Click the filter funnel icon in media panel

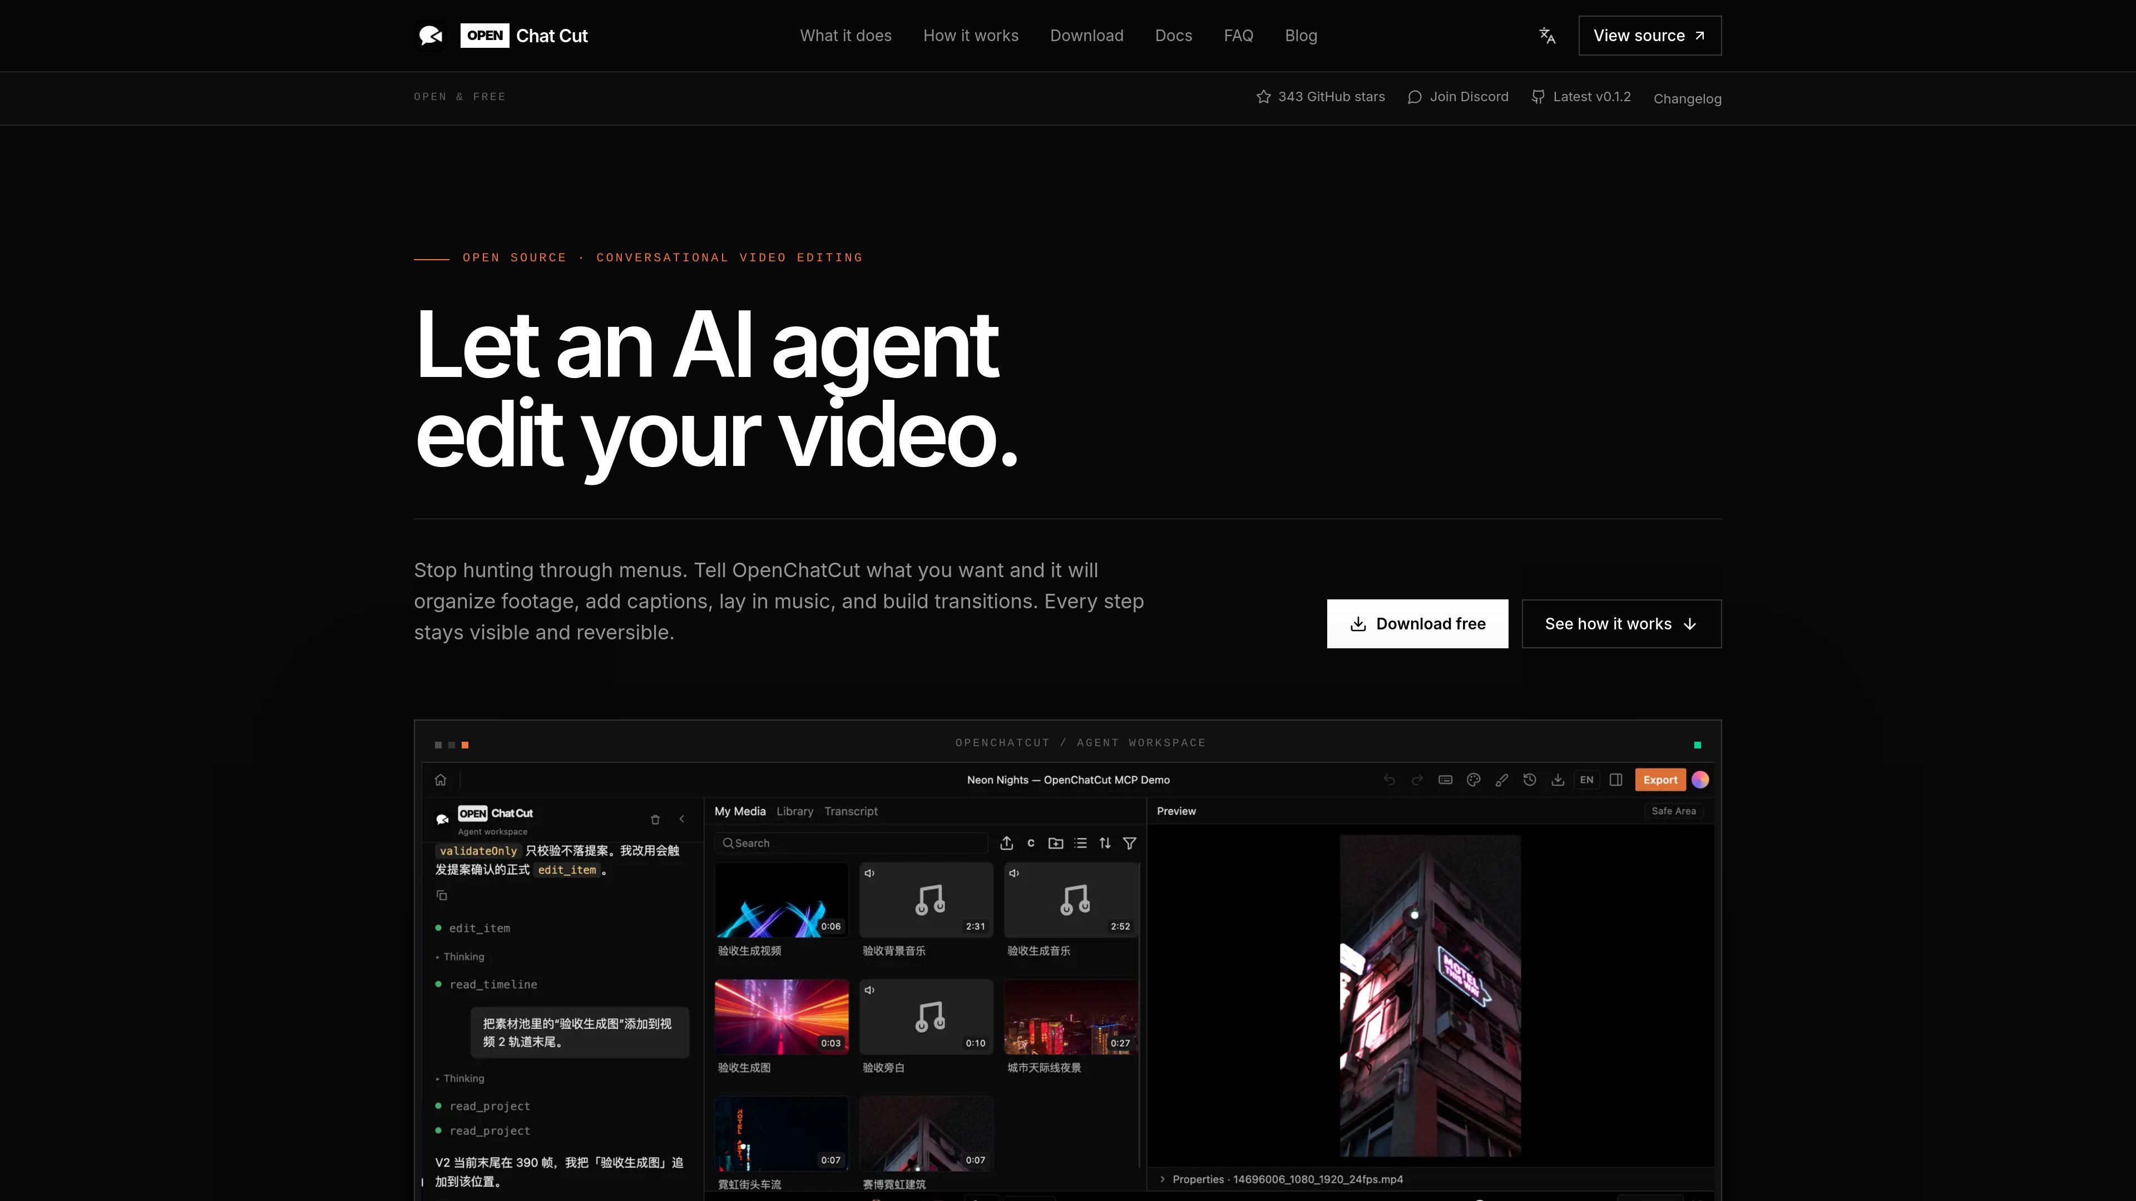point(1129,843)
